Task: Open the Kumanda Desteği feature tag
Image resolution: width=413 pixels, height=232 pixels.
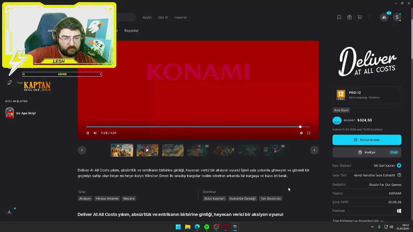Action: (x=243, y=198)
